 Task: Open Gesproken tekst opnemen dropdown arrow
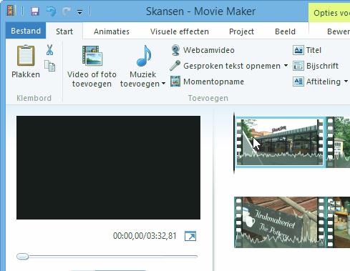pos(286,66)
